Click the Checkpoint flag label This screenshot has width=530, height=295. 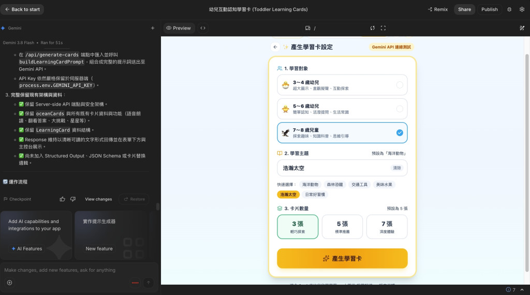coord(17,199)
